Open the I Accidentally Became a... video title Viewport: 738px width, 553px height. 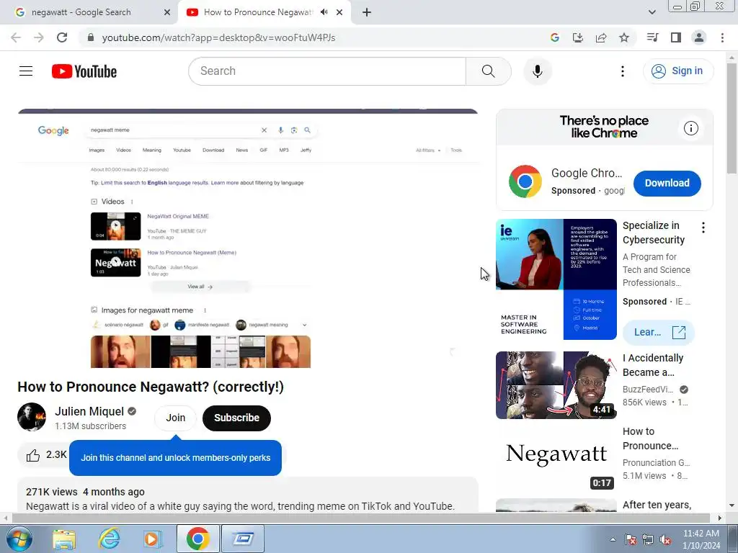click(653, 365)
